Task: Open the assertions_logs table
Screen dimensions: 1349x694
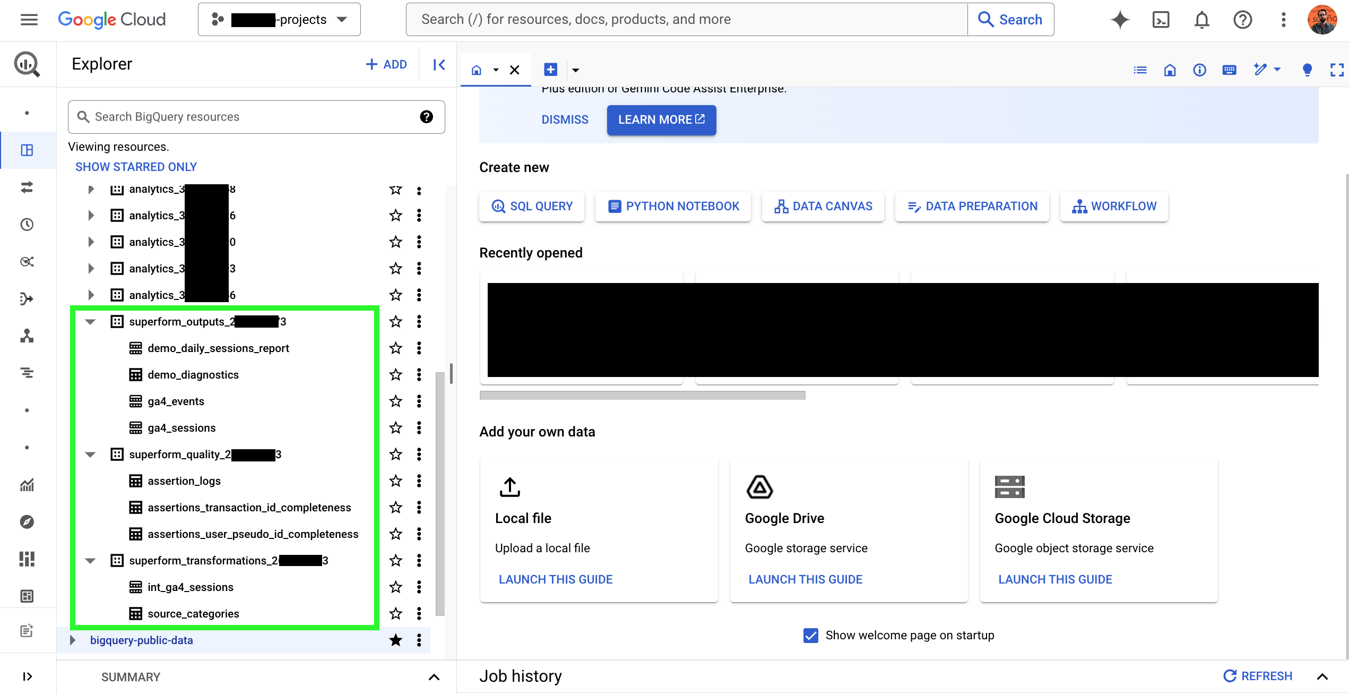Action: (182, 481)
